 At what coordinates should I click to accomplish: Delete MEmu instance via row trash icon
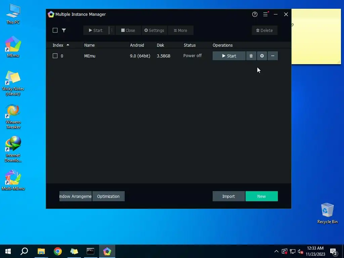[251, 56]
